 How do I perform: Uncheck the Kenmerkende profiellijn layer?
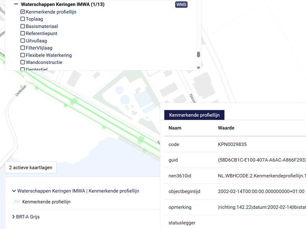pyautogui.click(x=23, y=12)
